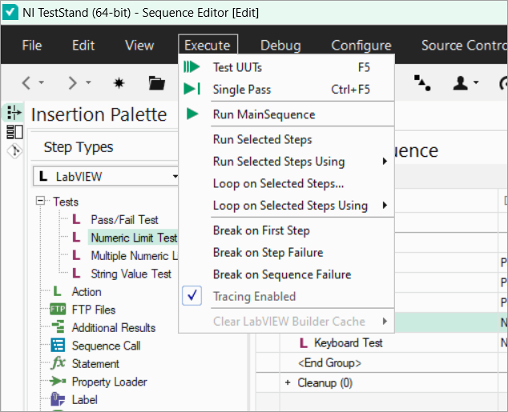Select the Insertion Palette sidebar icon
Viewport: 508px width, 412px height.
click(x=14, y=113)
